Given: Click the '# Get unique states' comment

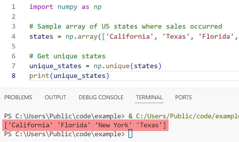Looking at the screenshot, I should [67, 56].
